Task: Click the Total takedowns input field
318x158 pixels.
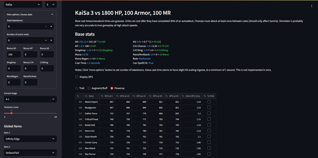Action: tap(25, 26)
